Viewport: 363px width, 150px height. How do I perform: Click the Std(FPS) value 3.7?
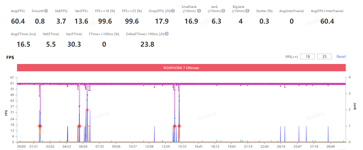61,22
